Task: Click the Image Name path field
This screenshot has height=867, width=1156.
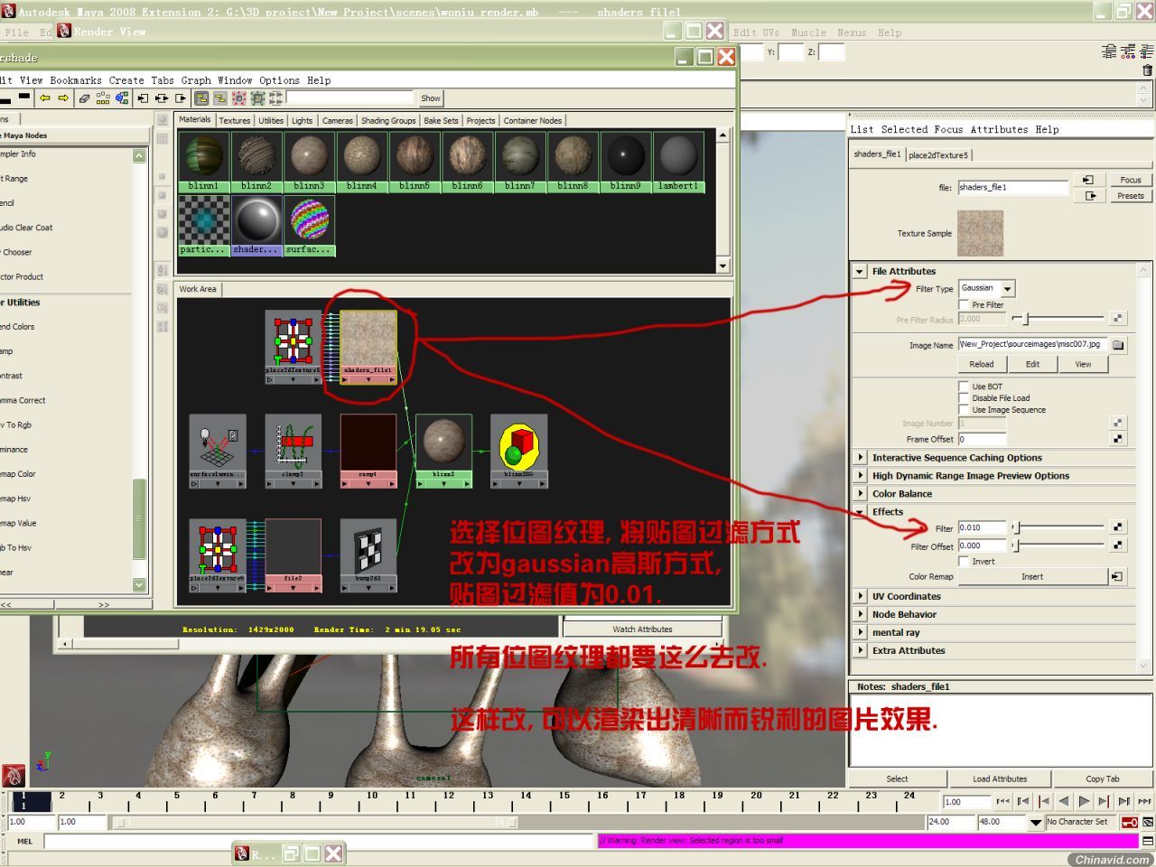Action: (1032, 344)
